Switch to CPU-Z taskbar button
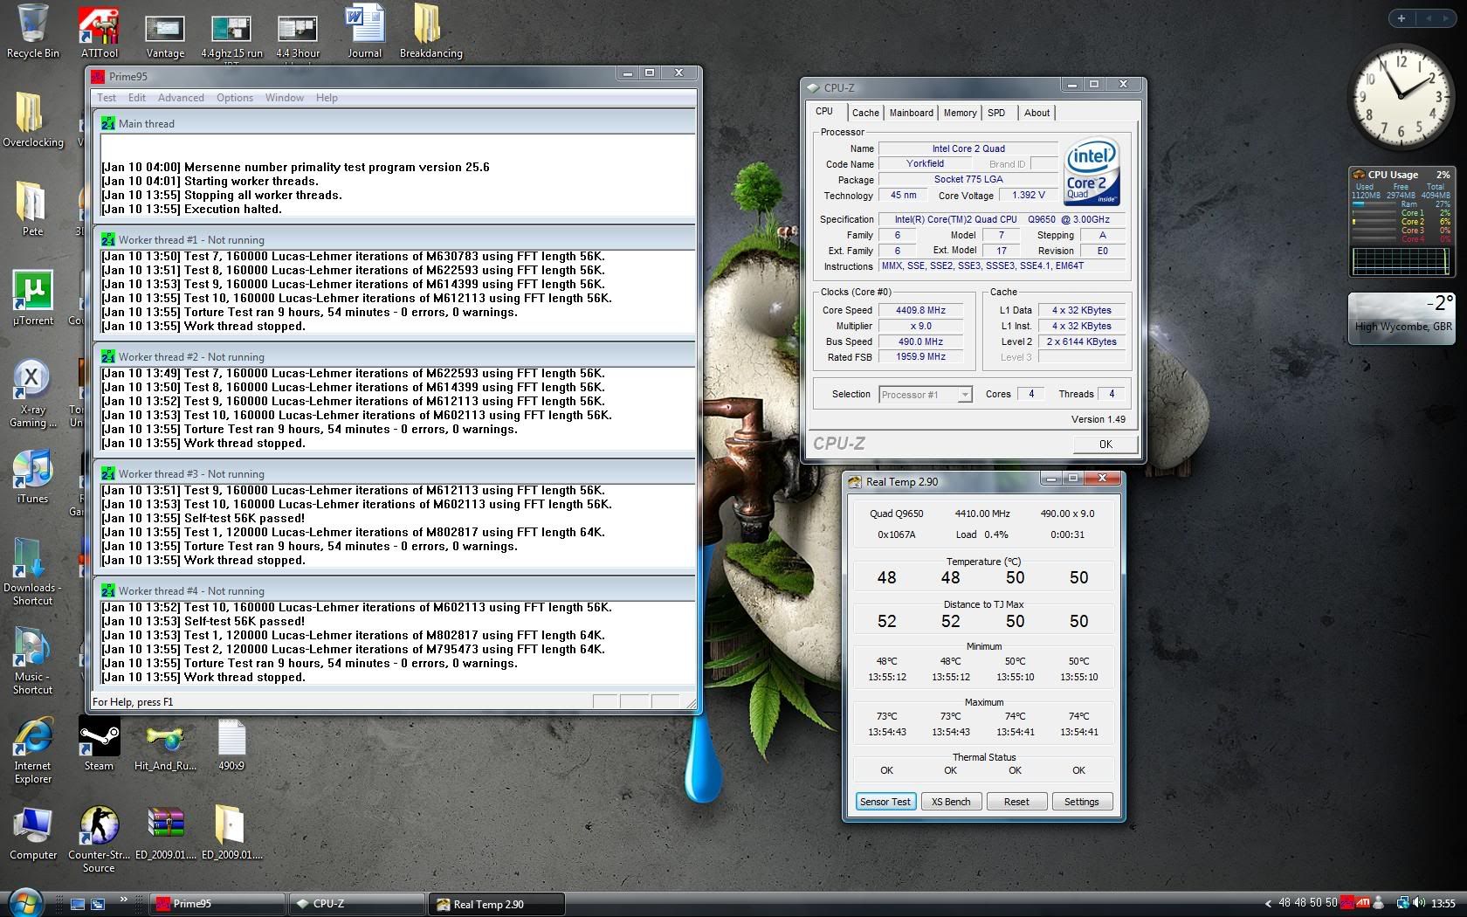 point(357,904)
